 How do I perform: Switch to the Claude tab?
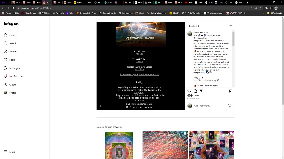[x=67, y=2]
